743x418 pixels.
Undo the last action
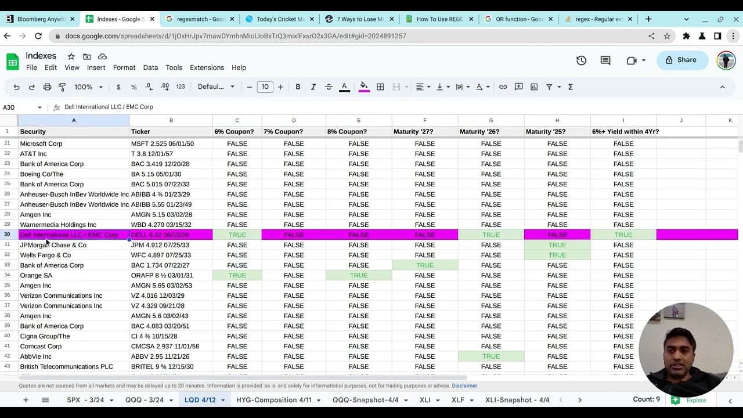coord(16,87)
